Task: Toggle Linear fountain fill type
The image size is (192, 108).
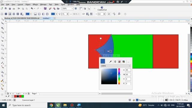Action: [35, 14]
